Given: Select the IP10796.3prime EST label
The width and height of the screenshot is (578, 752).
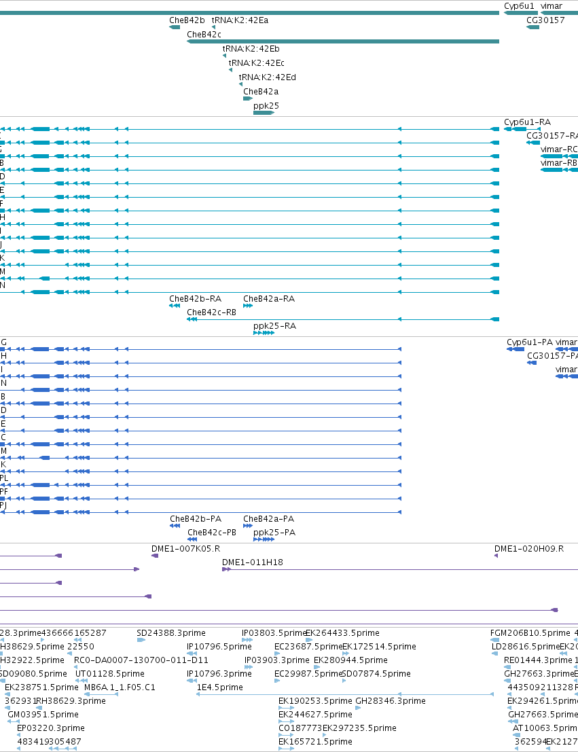Looking at the screenshot, I should click(x=219, y=674).
